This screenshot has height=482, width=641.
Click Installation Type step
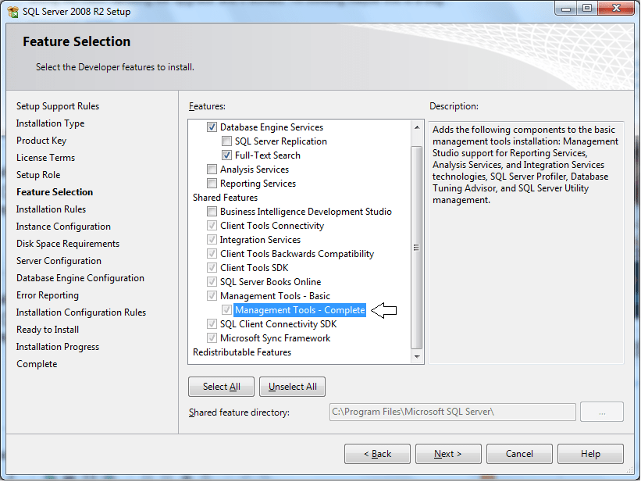click(x=50, y=123)
